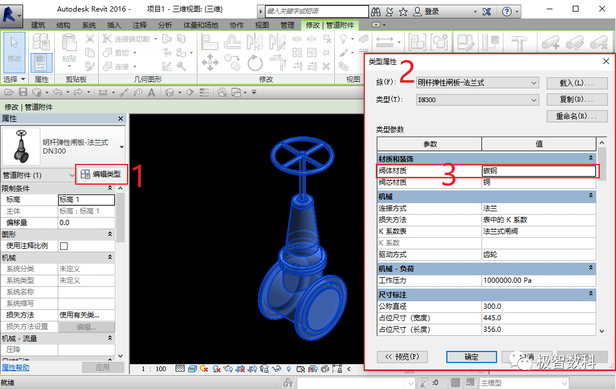The image size is (616, 389).
Task: Click the Properties palette button in ribbon
Action: [x=41, y=63]
